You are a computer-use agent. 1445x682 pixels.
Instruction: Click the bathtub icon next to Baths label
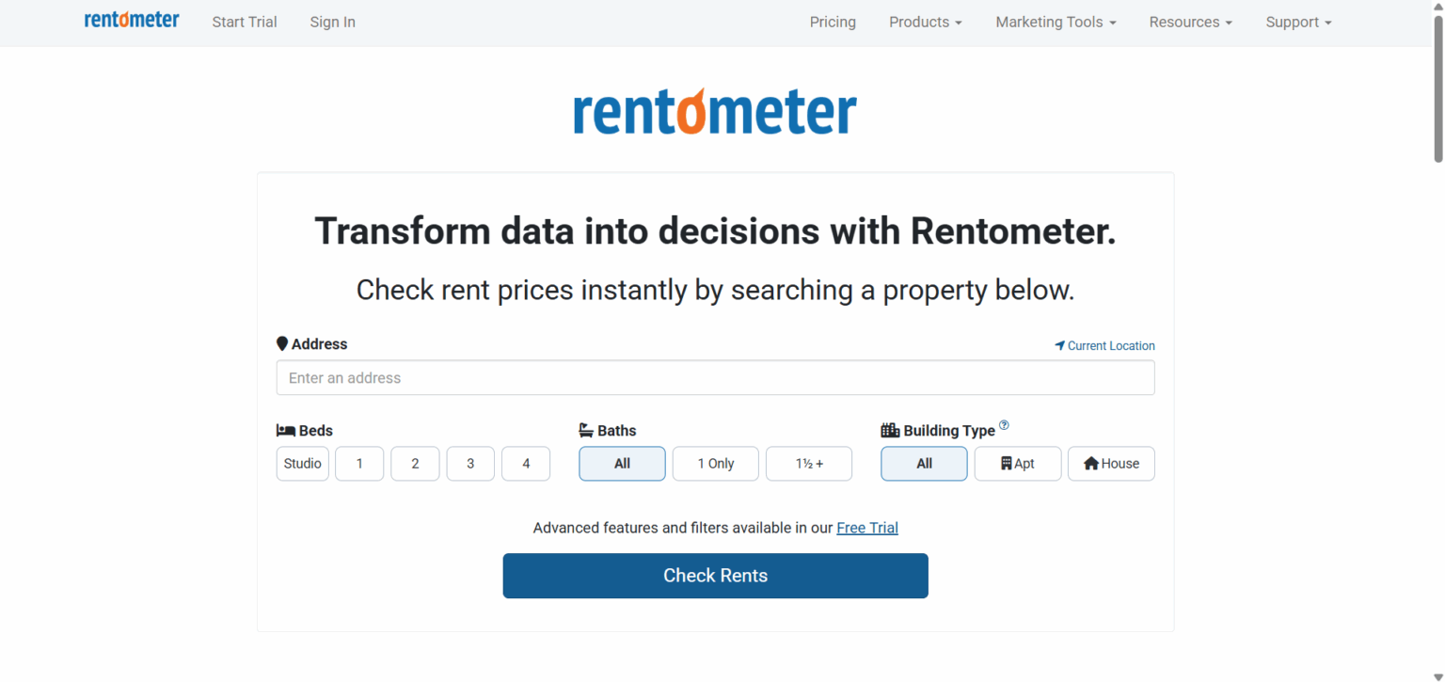(x=587, y=430)
